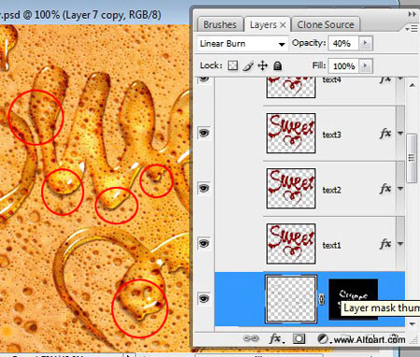This screenshot has width=420, height=357.
Task: Click the selected layer's transparent thumbnail
Action: [x=291, y=299]
